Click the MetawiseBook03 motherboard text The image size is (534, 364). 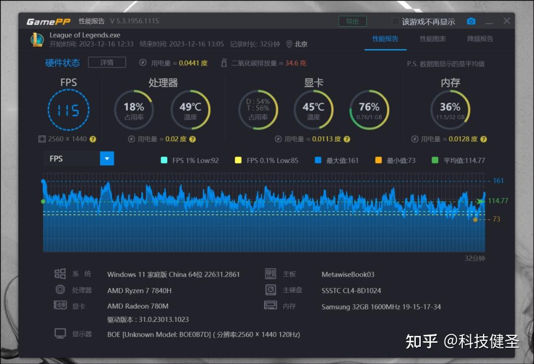348,275
